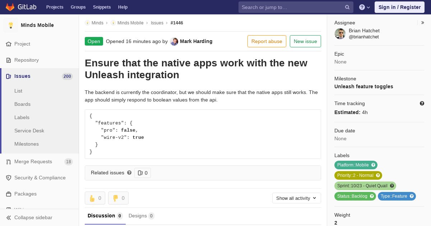Click the Report abuse button
The height and width of the screenshot is (226, 431).
(267, 41)
